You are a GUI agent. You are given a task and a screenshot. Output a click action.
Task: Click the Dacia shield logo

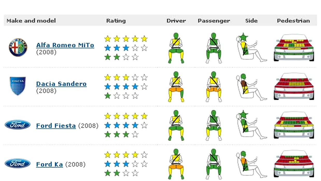(18, 86)
